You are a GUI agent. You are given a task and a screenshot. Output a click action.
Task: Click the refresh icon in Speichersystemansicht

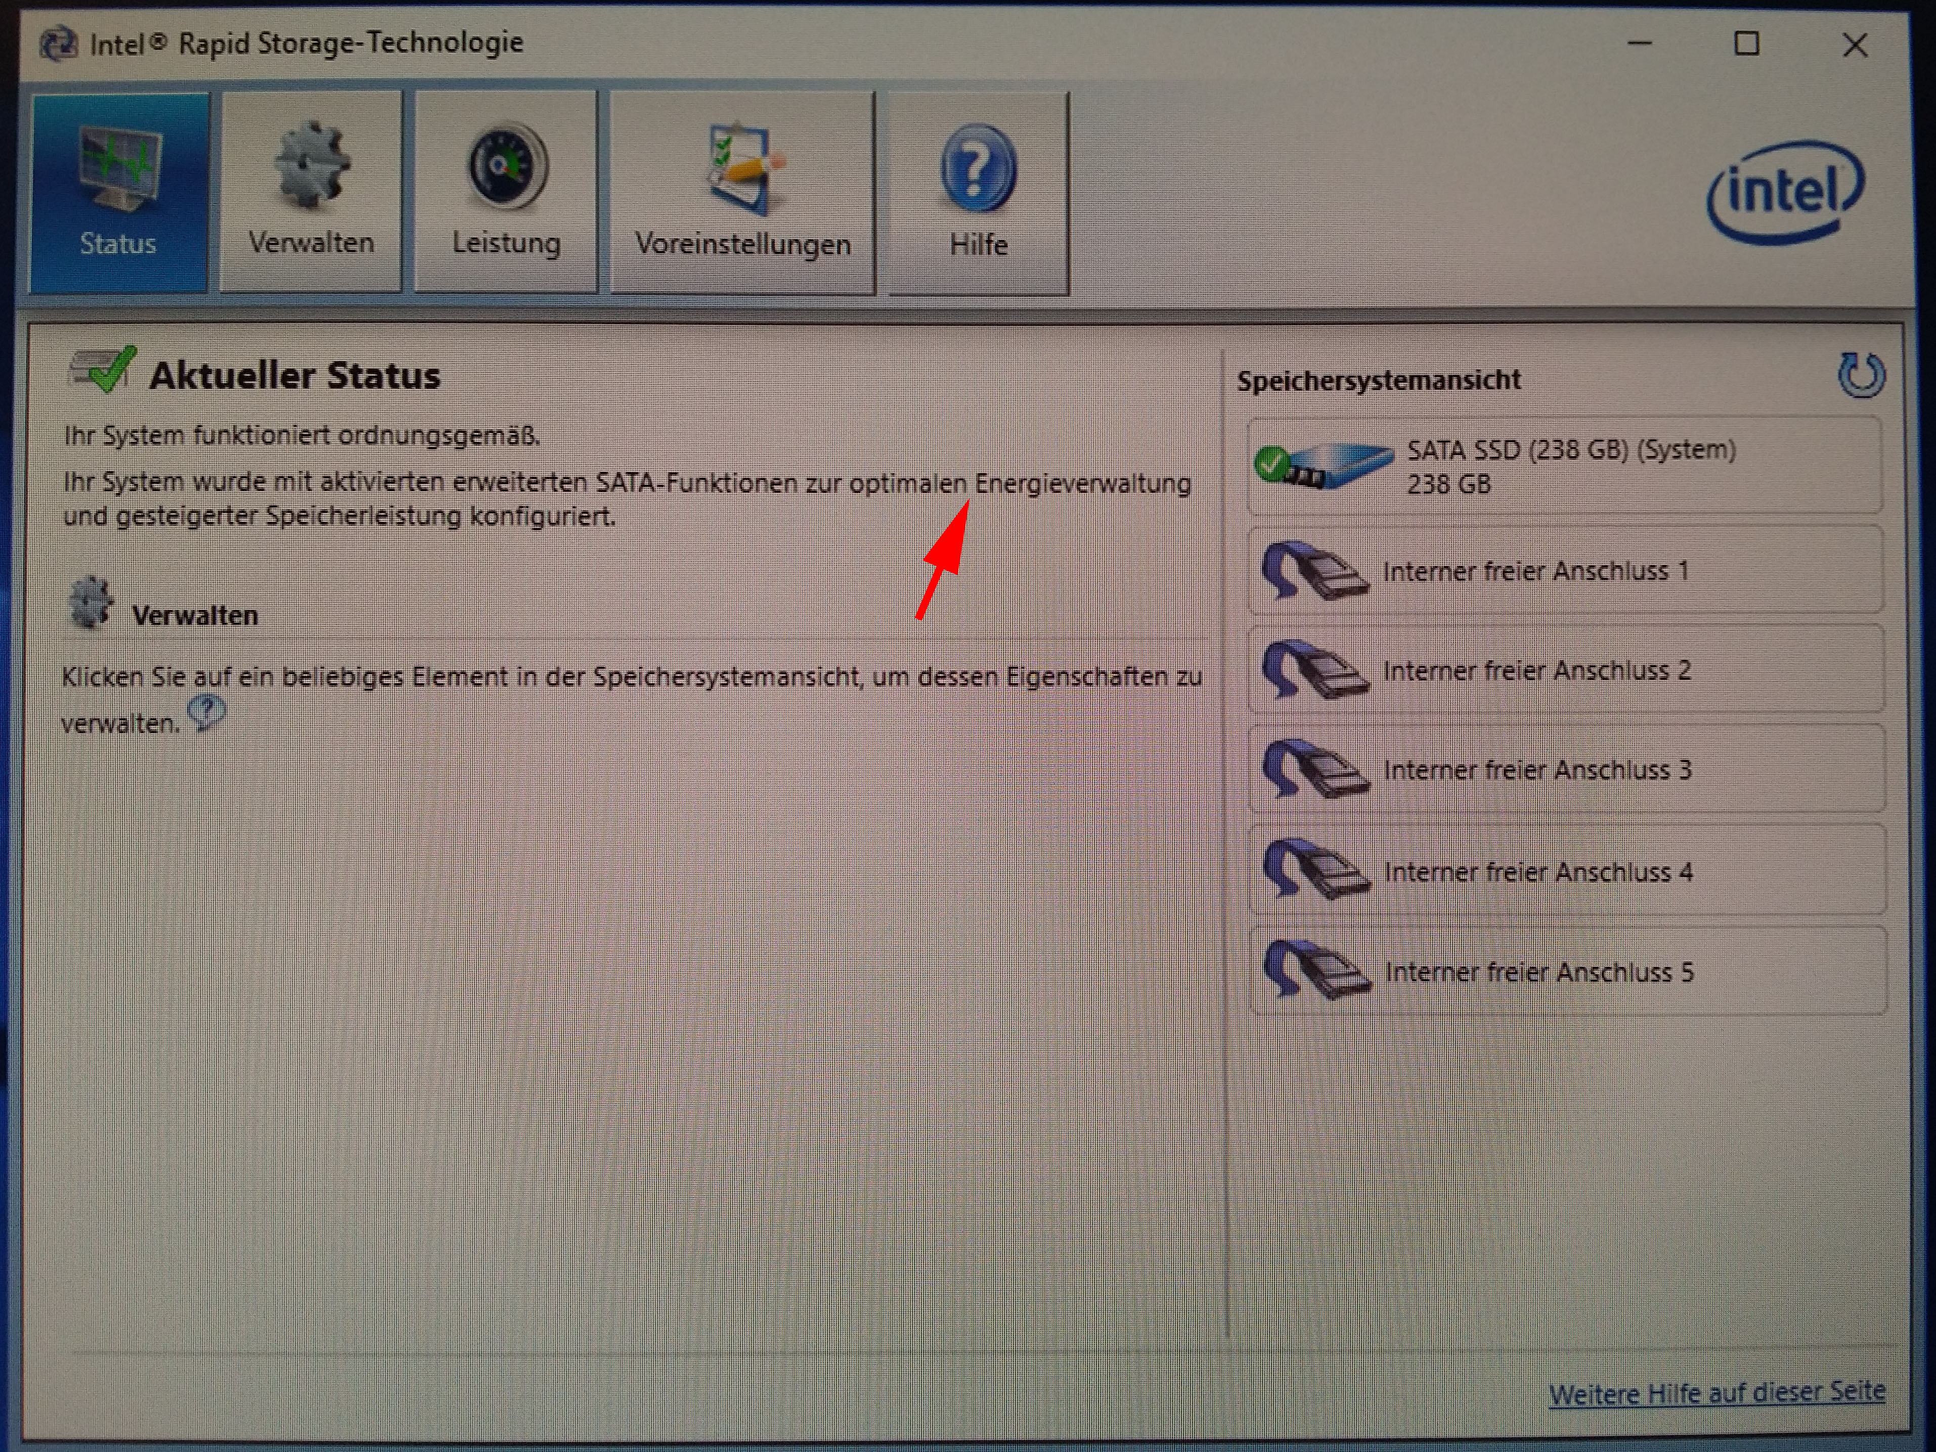[1861, 375]
